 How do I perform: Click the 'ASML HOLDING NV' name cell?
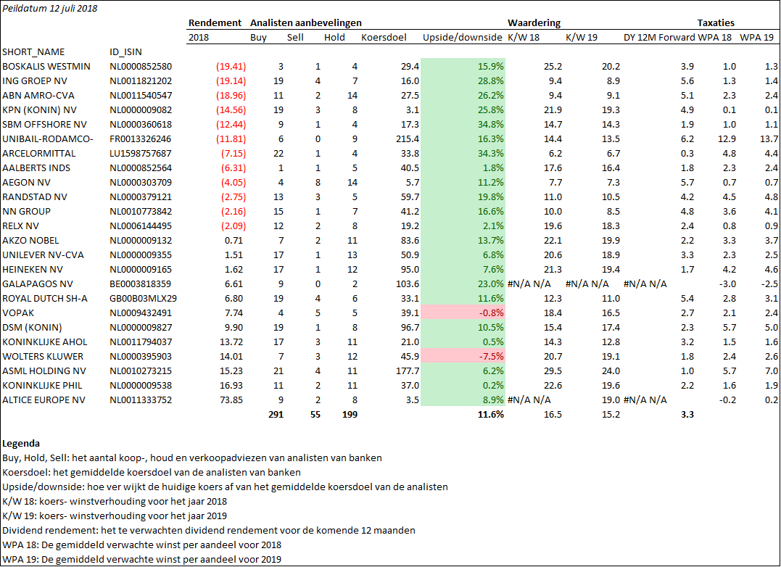(44, 371)
